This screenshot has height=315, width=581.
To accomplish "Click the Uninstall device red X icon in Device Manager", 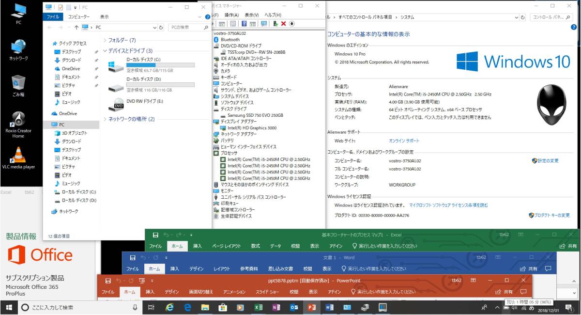I will pyautogui.click(x=284, y=24).
